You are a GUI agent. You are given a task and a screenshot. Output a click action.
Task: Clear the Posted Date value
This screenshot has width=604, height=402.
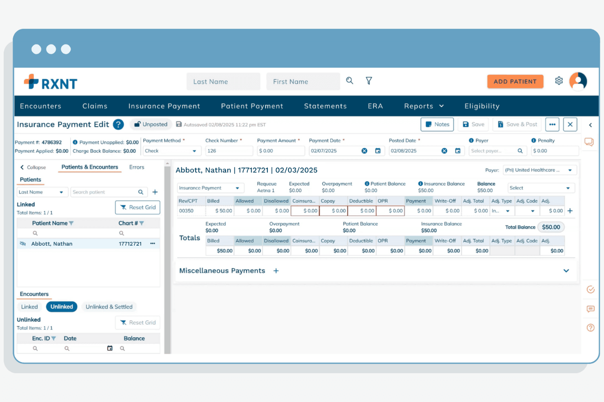[x=444, y=151]
